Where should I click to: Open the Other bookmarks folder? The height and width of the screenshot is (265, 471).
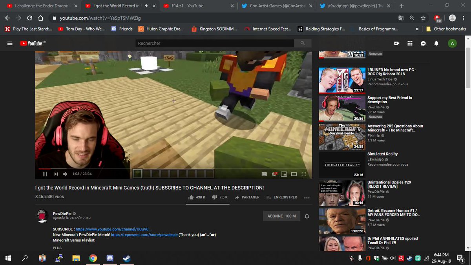pos(446,29)
